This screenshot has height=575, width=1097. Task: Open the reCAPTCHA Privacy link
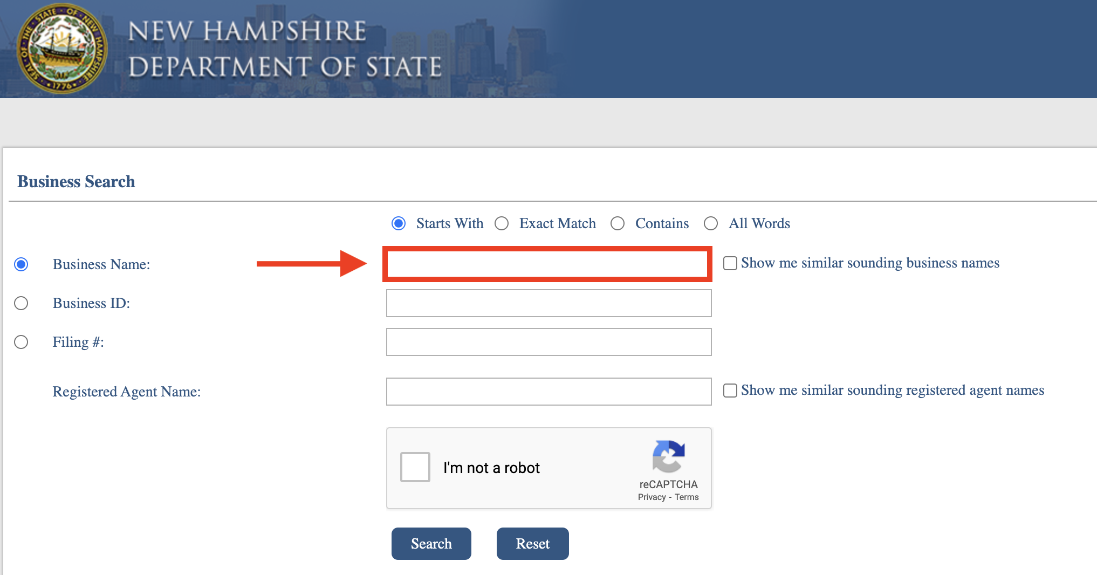[x=652, y=497]
